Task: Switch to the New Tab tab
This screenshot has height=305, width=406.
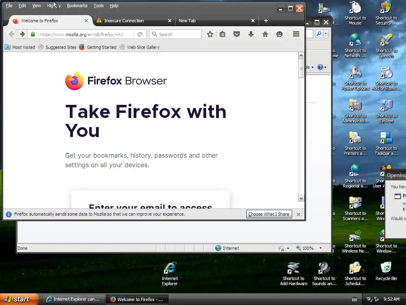Action: 216,21
